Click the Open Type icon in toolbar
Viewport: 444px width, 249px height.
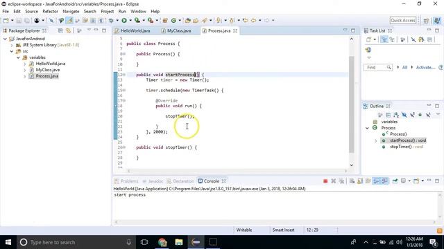[x=188, y=20]
